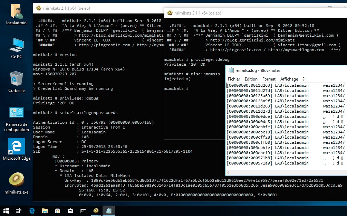347x216 pixels.
Task: Switch to the command prompt taskbar icon
Action: tap(83, 211)
